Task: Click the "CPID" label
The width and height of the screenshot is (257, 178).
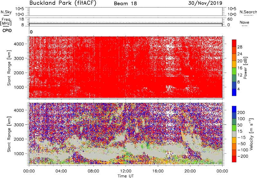Action: (x=7, y=31)
